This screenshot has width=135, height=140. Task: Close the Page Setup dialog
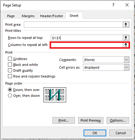pos(127,5)
